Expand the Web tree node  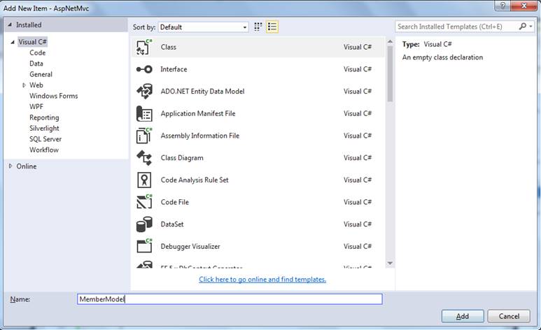tap(24, 85)
